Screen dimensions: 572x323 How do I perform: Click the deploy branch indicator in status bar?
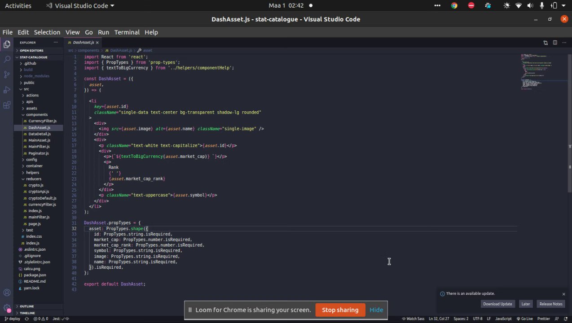[12, 319]
